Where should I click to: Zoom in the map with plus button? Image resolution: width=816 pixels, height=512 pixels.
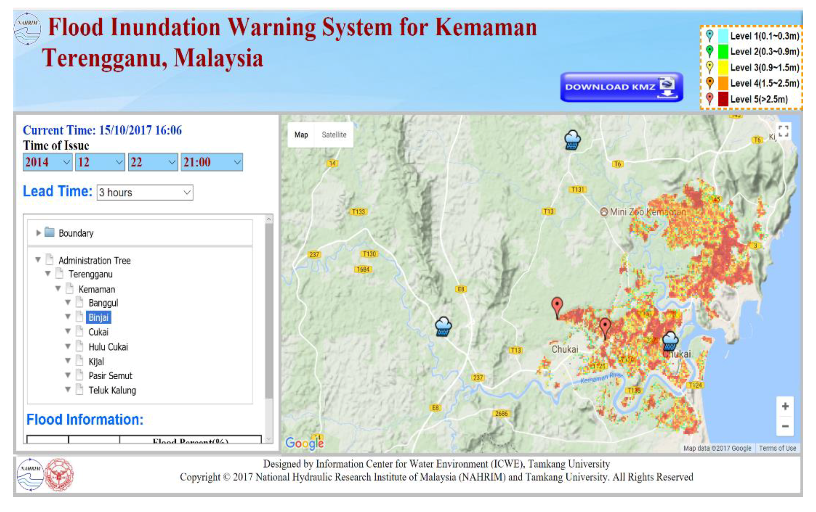click(785, 406)
